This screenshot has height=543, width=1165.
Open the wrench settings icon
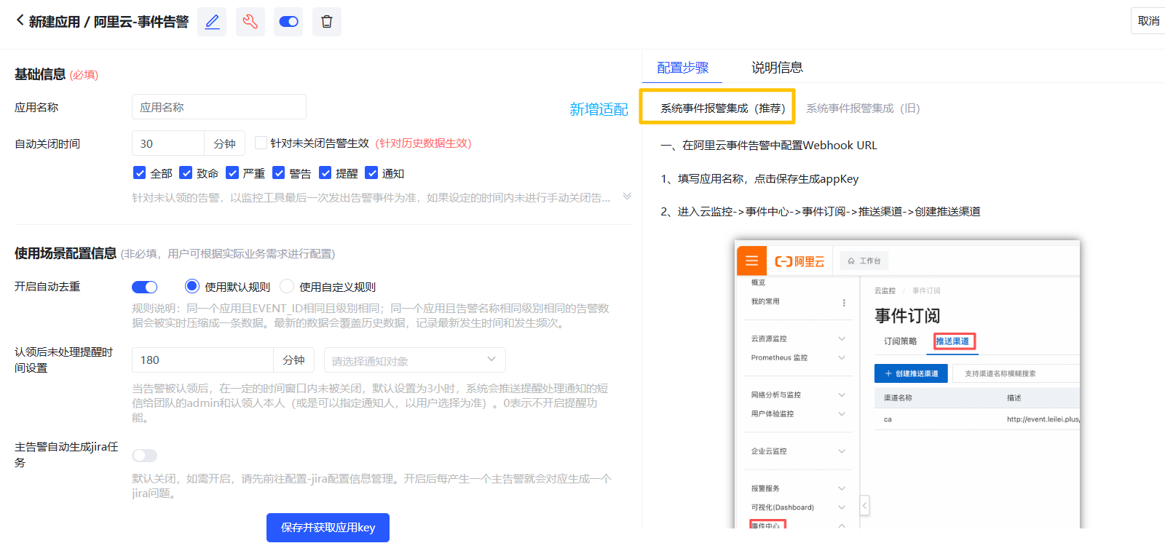pyautogui.click(x=250, y=22)
